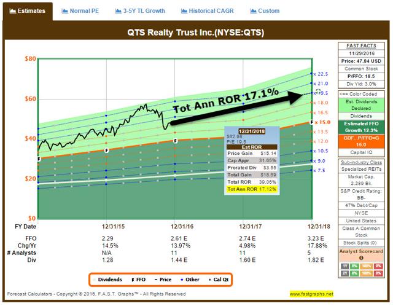The height and width of the screenshot is (306, 393).
Task: Click the F marker at 12/31/18
Action: click(312, 122)
